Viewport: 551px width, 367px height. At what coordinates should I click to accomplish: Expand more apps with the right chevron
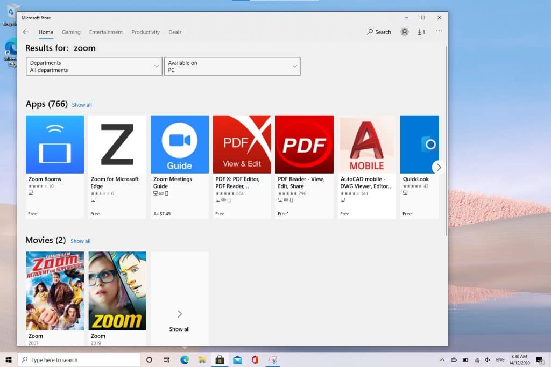tap(439, 167)
